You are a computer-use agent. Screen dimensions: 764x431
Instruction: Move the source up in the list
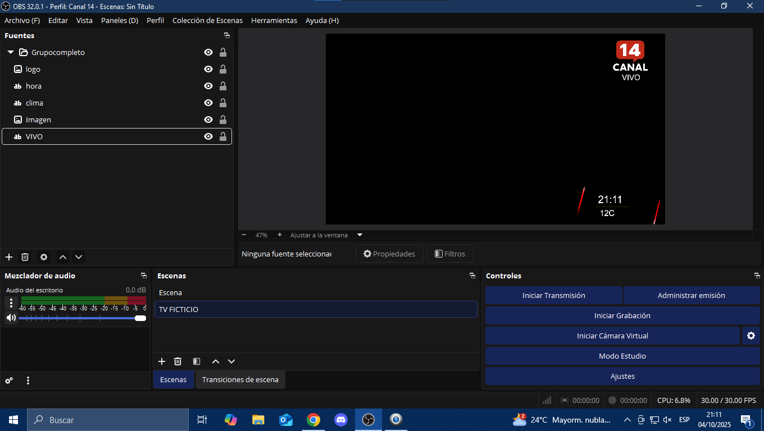point(63,257)
